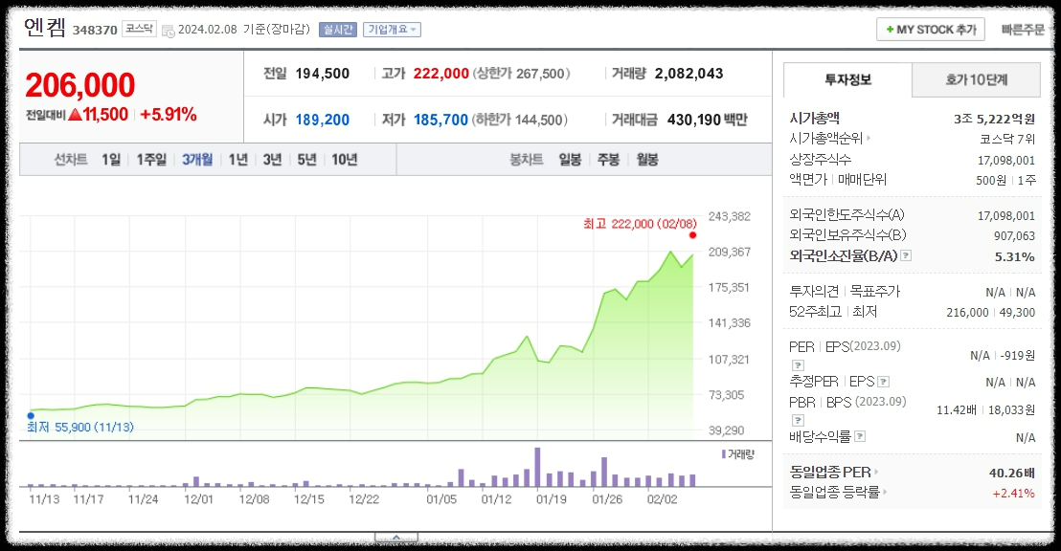Click the blue 최저 marker dot on chart
This screenshot has width=1061, height=551.
point(31,416)
